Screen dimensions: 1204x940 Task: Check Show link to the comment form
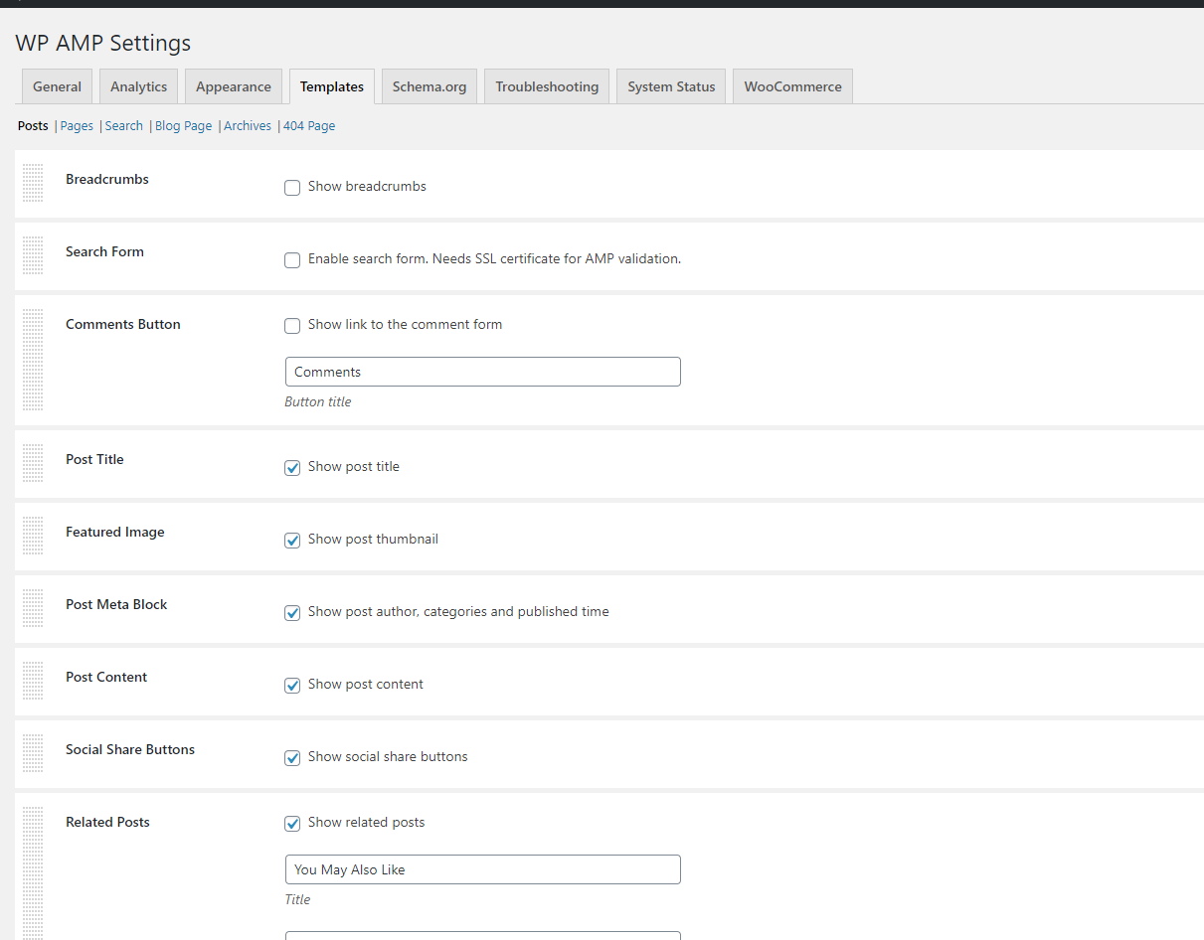292,326
